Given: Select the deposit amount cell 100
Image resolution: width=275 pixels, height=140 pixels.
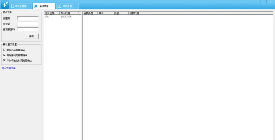Looking at the screenshot, I should [x=47, y=17].
